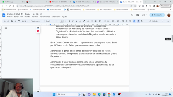Viewport: 173px width, 97px height.
Task: Switch to the WhatsApp browser tab
Action: (x=13, y=2)
